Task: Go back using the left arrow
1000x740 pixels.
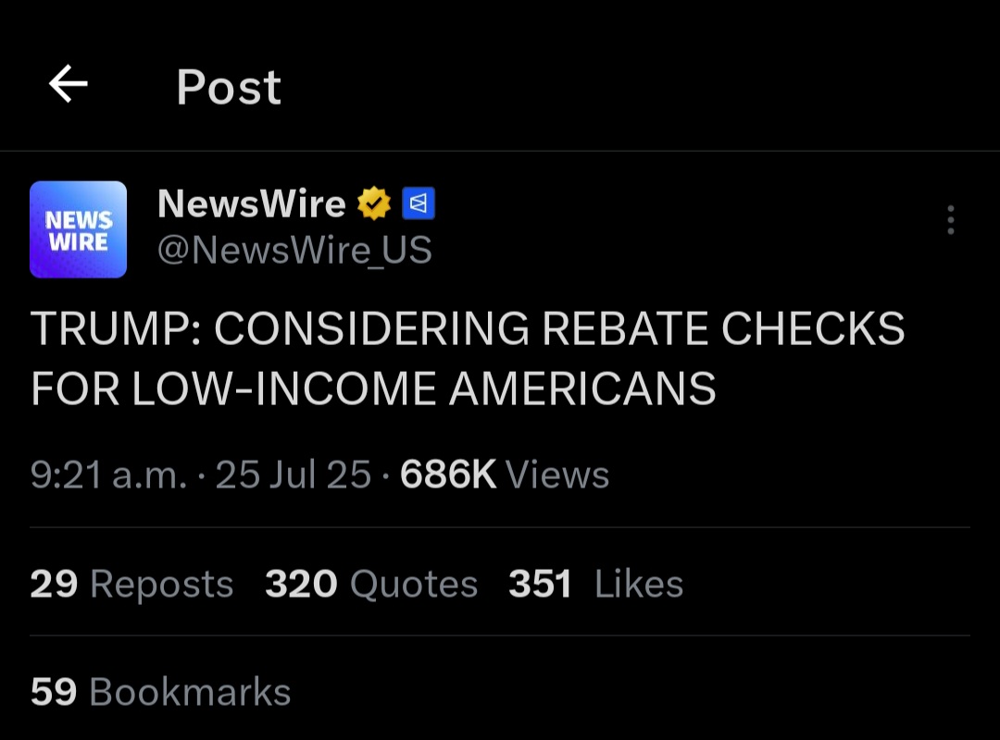Action: pos(69,83)
